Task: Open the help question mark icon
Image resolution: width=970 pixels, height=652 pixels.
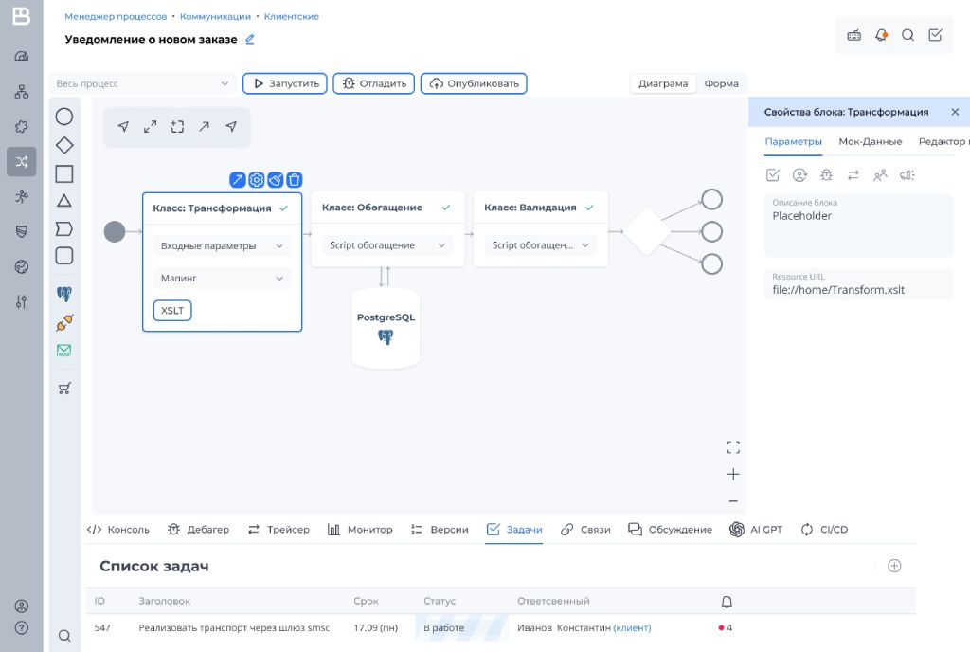Action: [22, 628]
